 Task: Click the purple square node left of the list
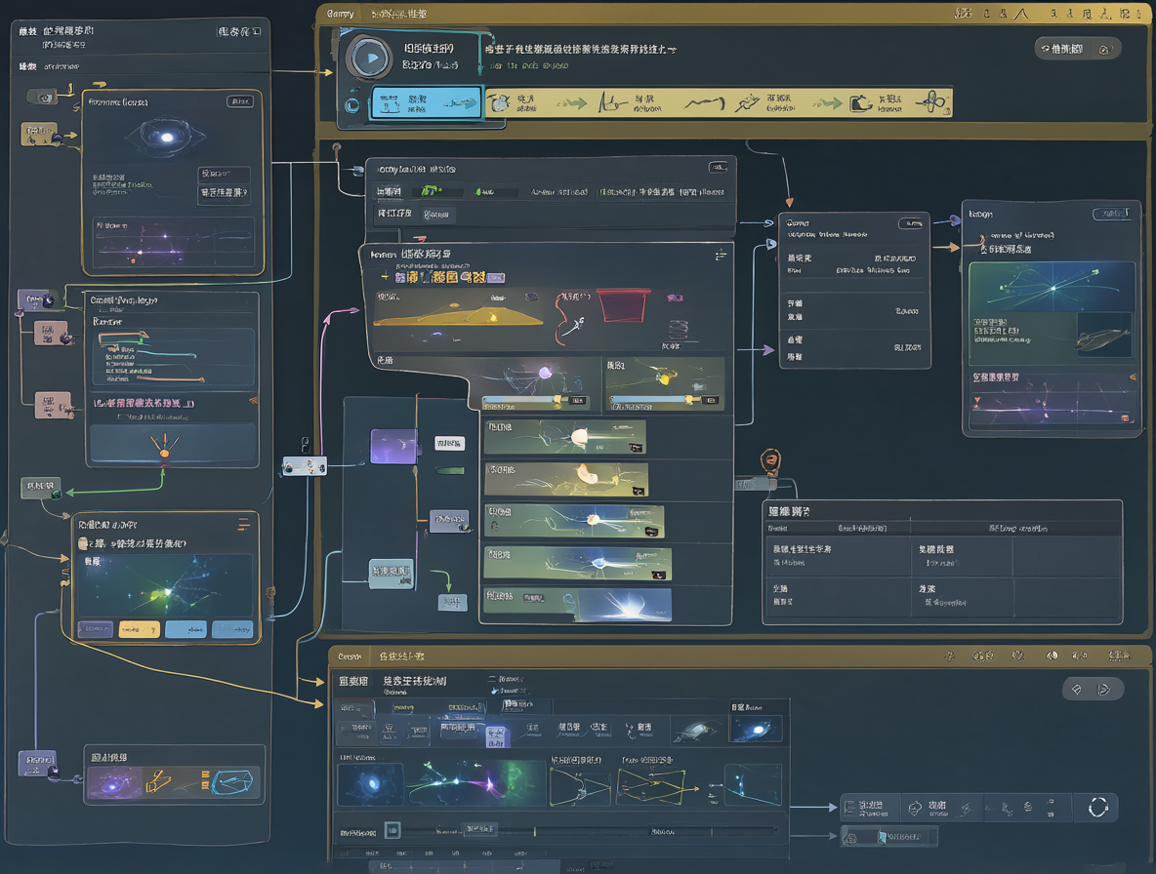(393, 447)
